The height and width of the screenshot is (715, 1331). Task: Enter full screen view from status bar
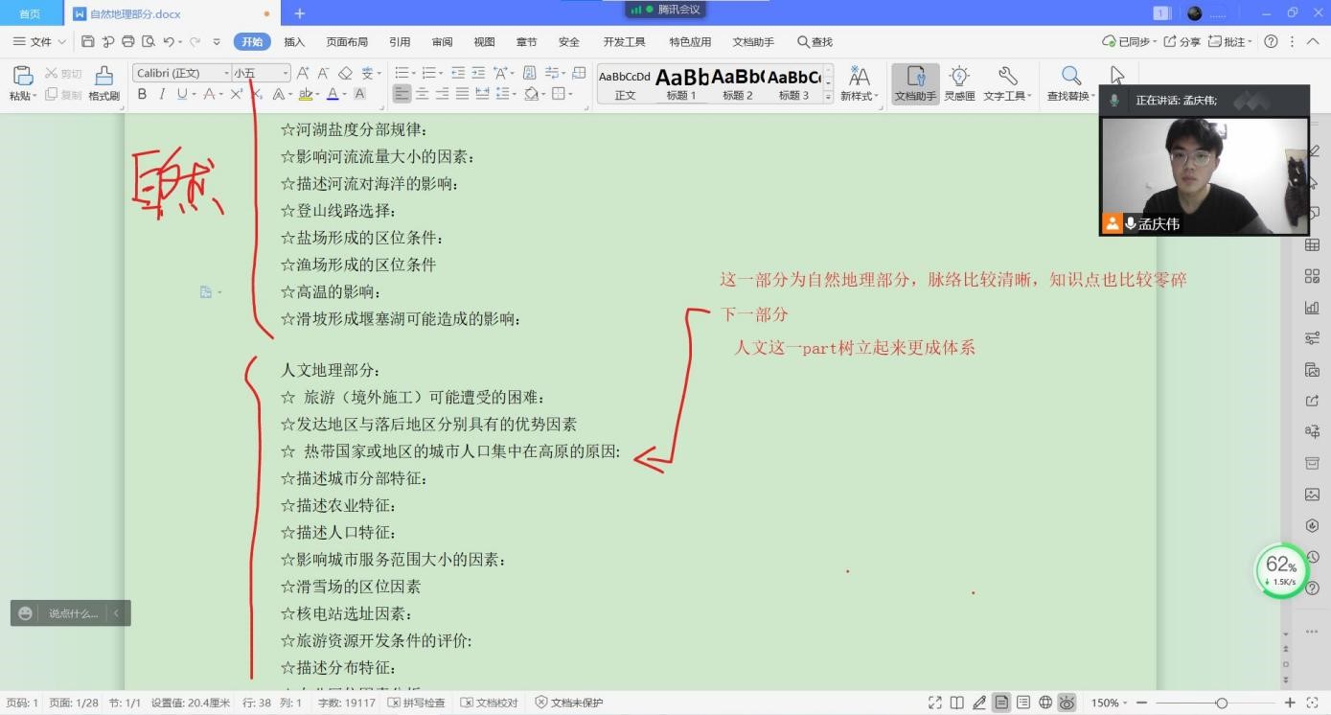(x=935, y=703)
